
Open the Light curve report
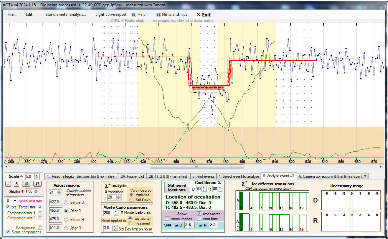111,14
